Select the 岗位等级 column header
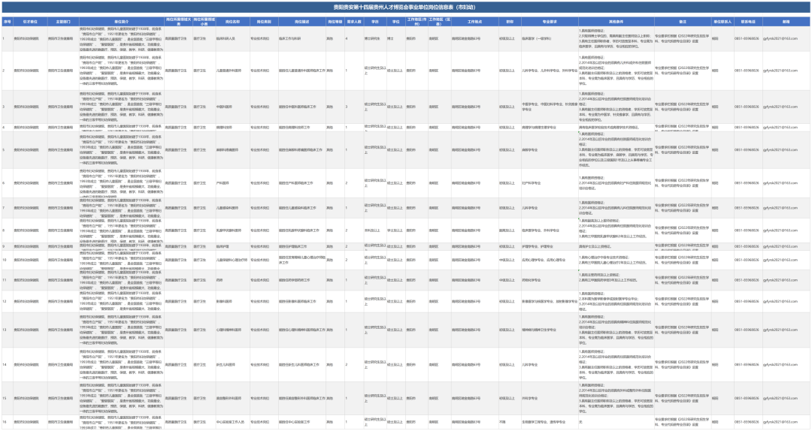Screen dimensions: 812x431 335,22
